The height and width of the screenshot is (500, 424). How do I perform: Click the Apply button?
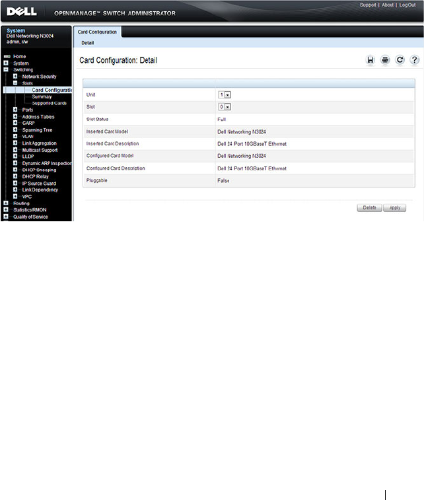point(395,207)
